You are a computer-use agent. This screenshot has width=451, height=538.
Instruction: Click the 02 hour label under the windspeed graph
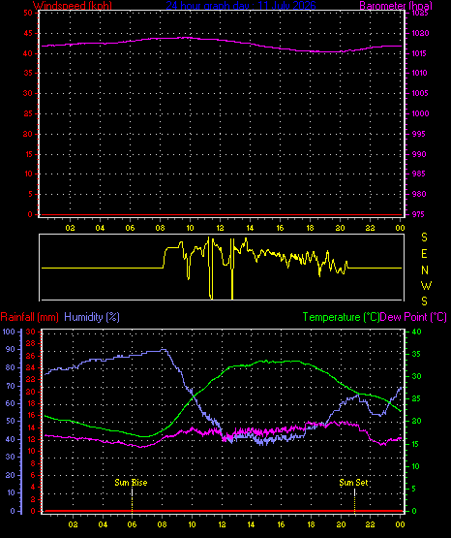point(71,228)
